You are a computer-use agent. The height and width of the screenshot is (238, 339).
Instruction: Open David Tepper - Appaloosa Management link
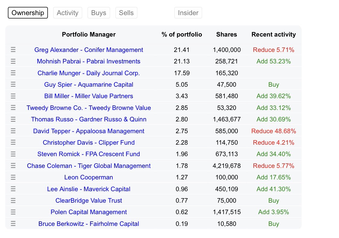click(x=89, y=131)
